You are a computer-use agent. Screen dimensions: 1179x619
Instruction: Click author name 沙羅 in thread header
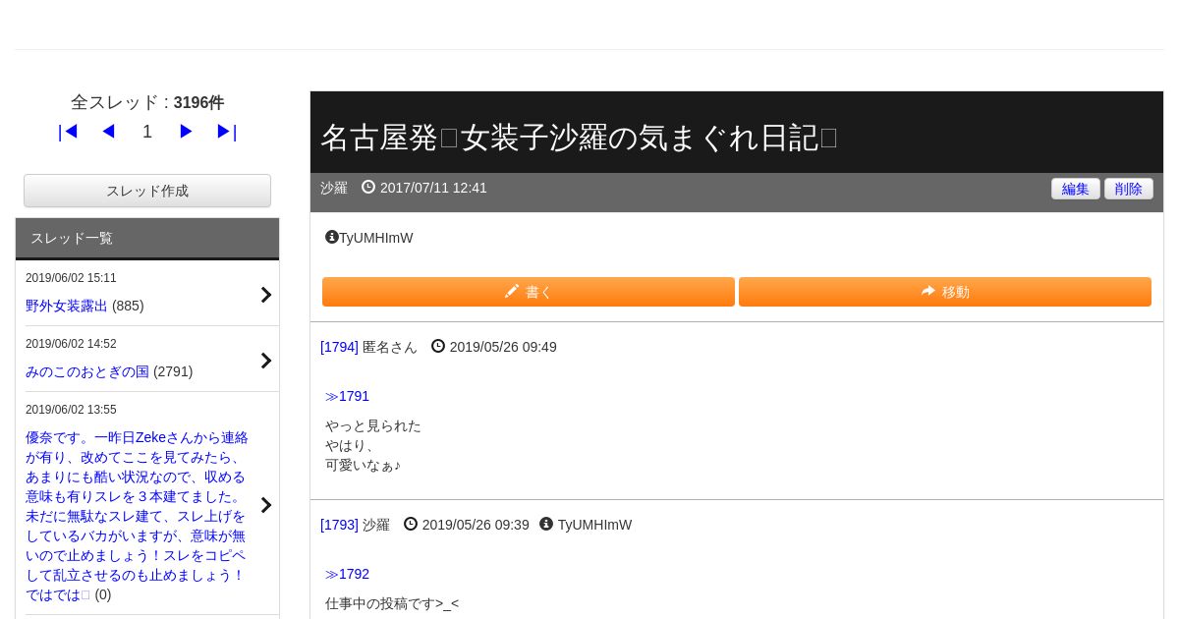(334, 188)
